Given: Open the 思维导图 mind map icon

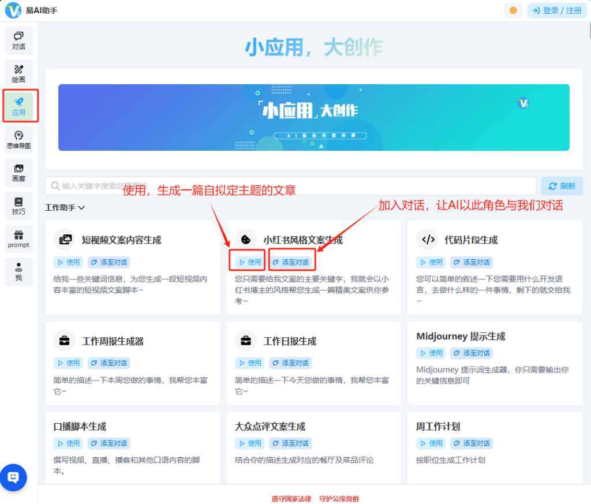Looking at the screenshot, I should click(x=18, y=140).
